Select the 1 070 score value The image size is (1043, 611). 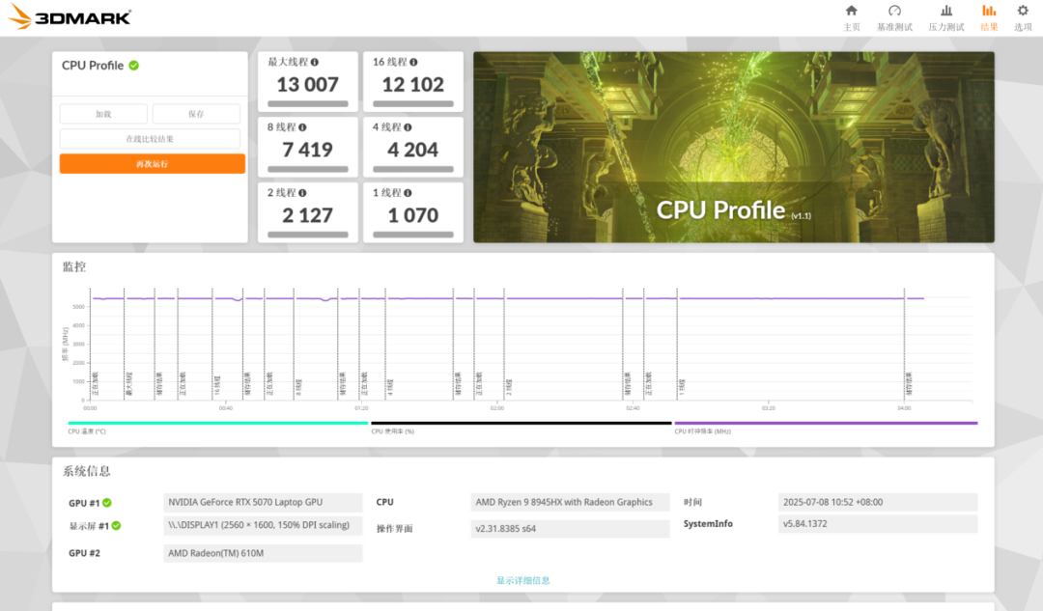point(413,215)
